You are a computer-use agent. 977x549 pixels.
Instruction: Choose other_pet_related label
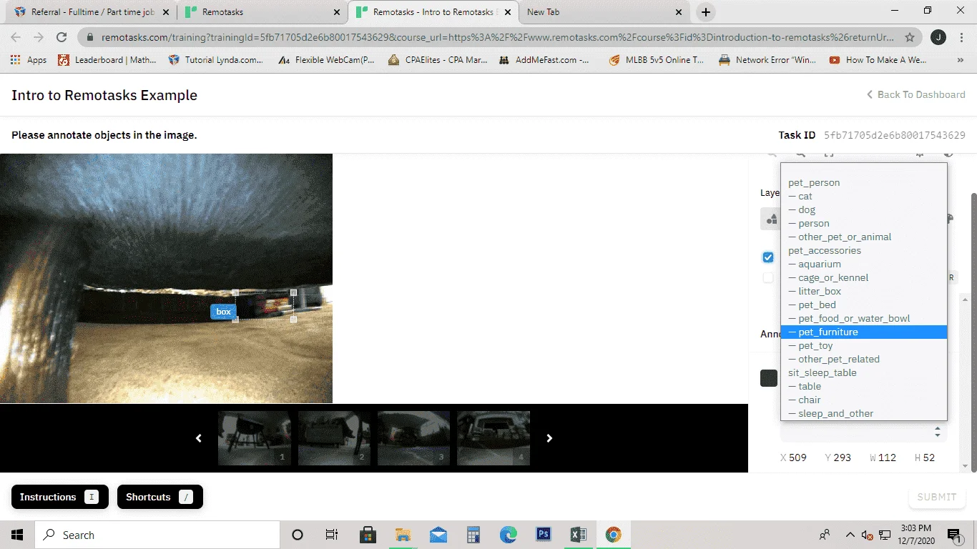pyautogui.click(x=864, y=360)
